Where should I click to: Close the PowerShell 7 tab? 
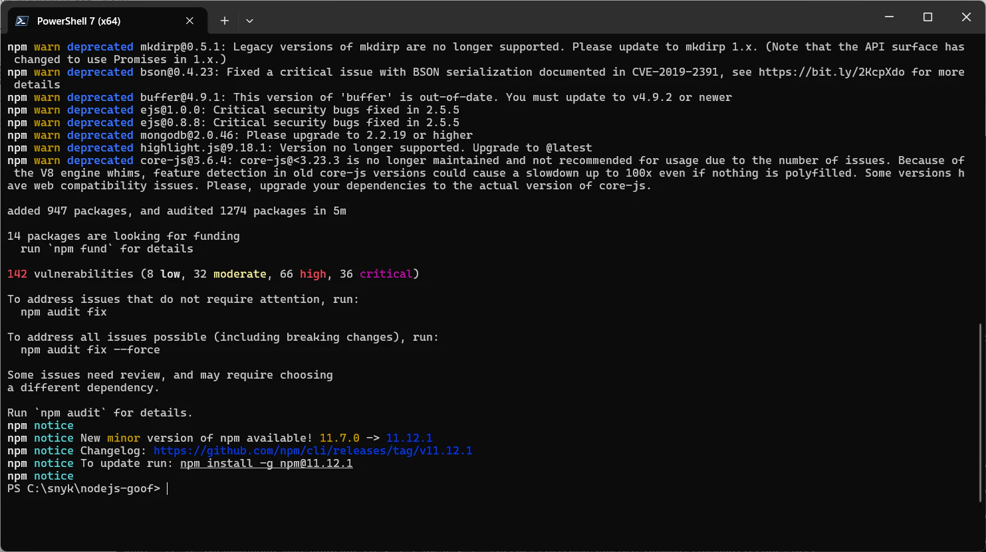(189, 21)
